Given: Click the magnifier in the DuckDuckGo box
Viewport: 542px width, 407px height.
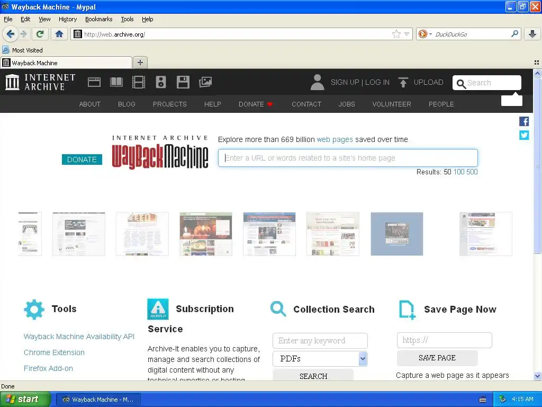Looking at the screenshot, I should coord(514,33).
